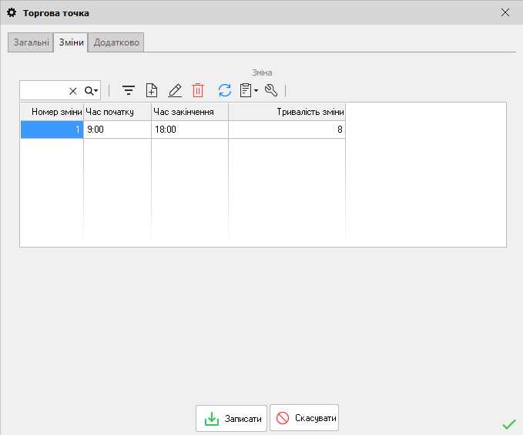This screenshot has height=435, width=523.
Task: Clear search field with X icon
Action: click(73, 91)
